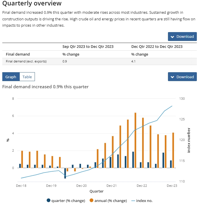Open the Download dropdown above the table

pyautogui.click(x=182, y=37)
